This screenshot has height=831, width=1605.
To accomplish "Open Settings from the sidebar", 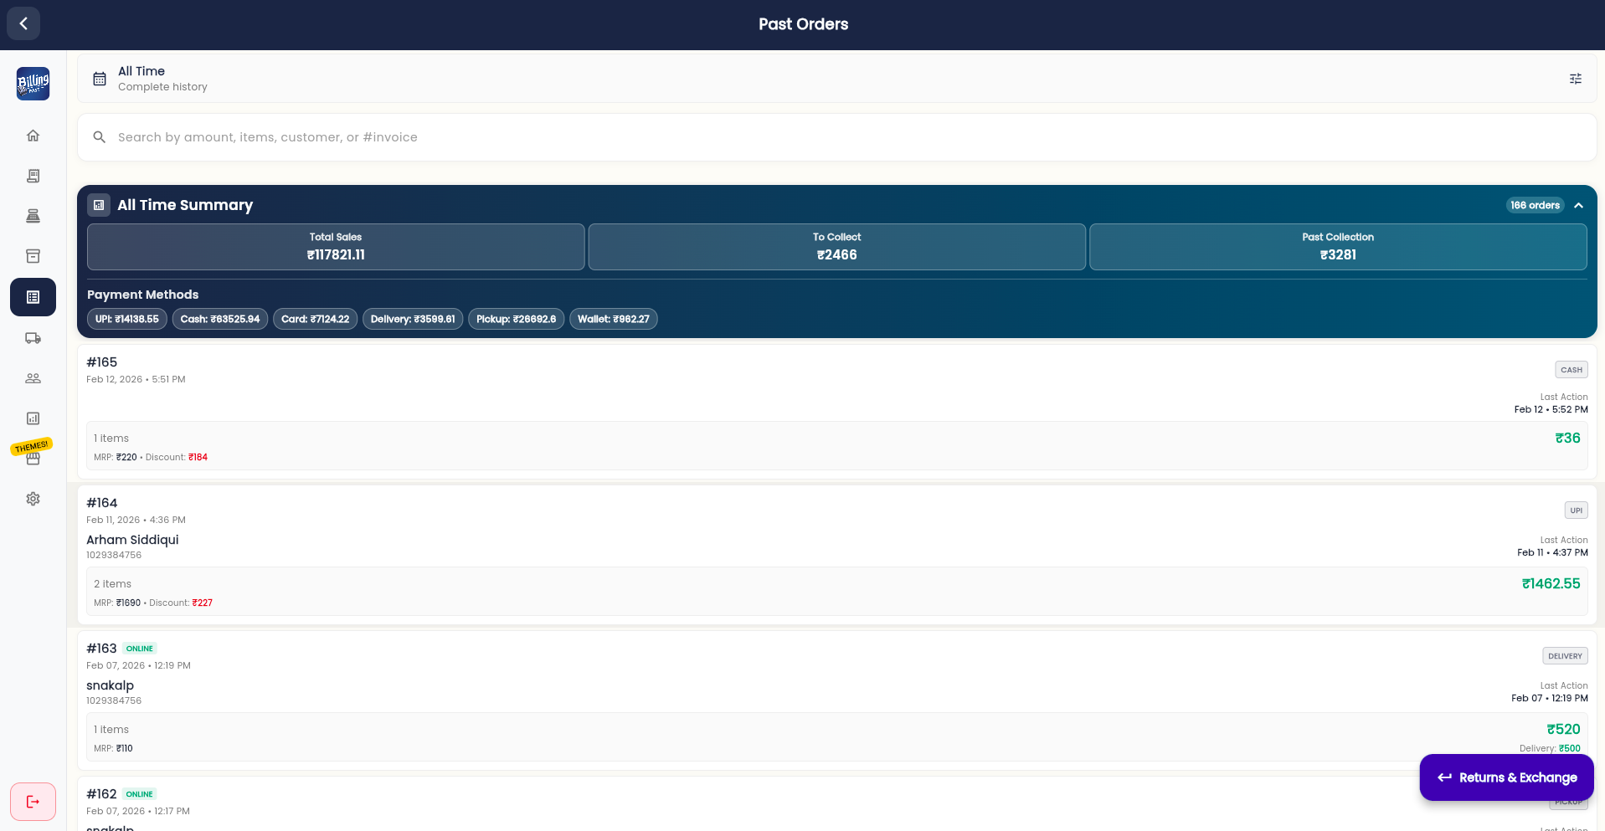I will pyautogui.click(x=33, y=499).
